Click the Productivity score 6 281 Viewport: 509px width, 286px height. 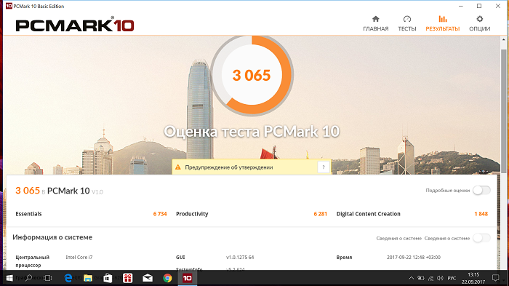[x=320, y=214]
